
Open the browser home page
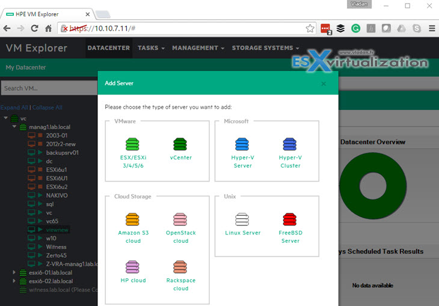click(49, 28)
